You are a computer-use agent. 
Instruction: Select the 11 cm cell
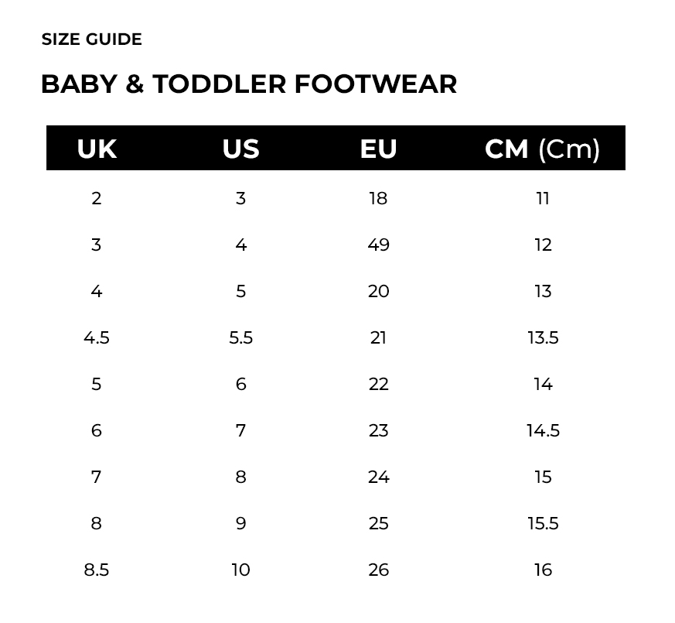(543, 198)
